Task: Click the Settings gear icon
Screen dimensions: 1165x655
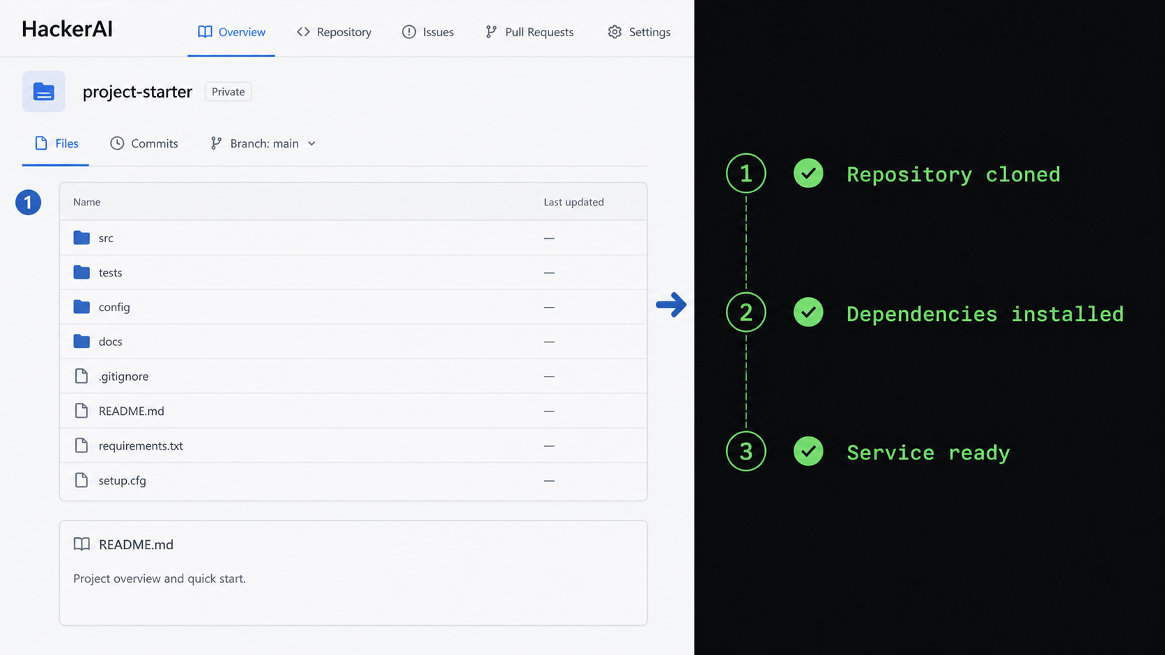Action: click(x=615, y=32)
